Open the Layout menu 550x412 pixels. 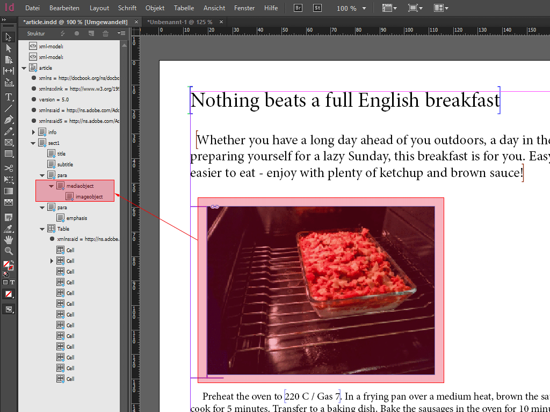tap(99, 8)
